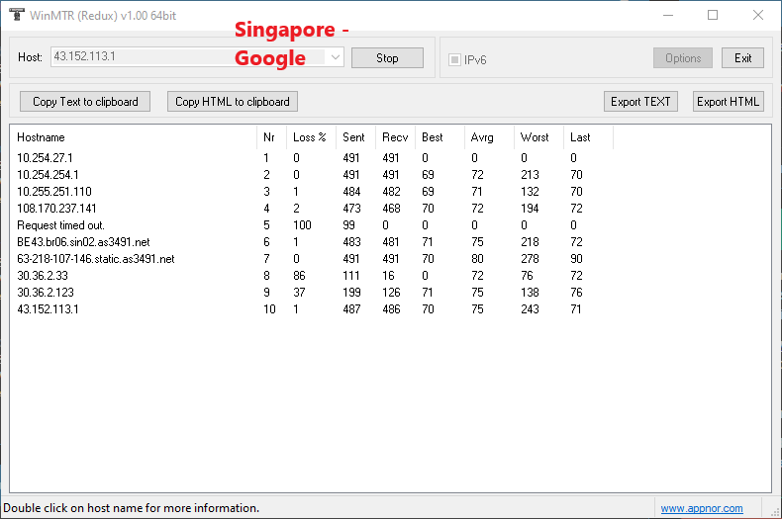Image resolution: width=782 pixels, height=519 pixels.
Task: Stop the running trace
Action: pos(387,58)
